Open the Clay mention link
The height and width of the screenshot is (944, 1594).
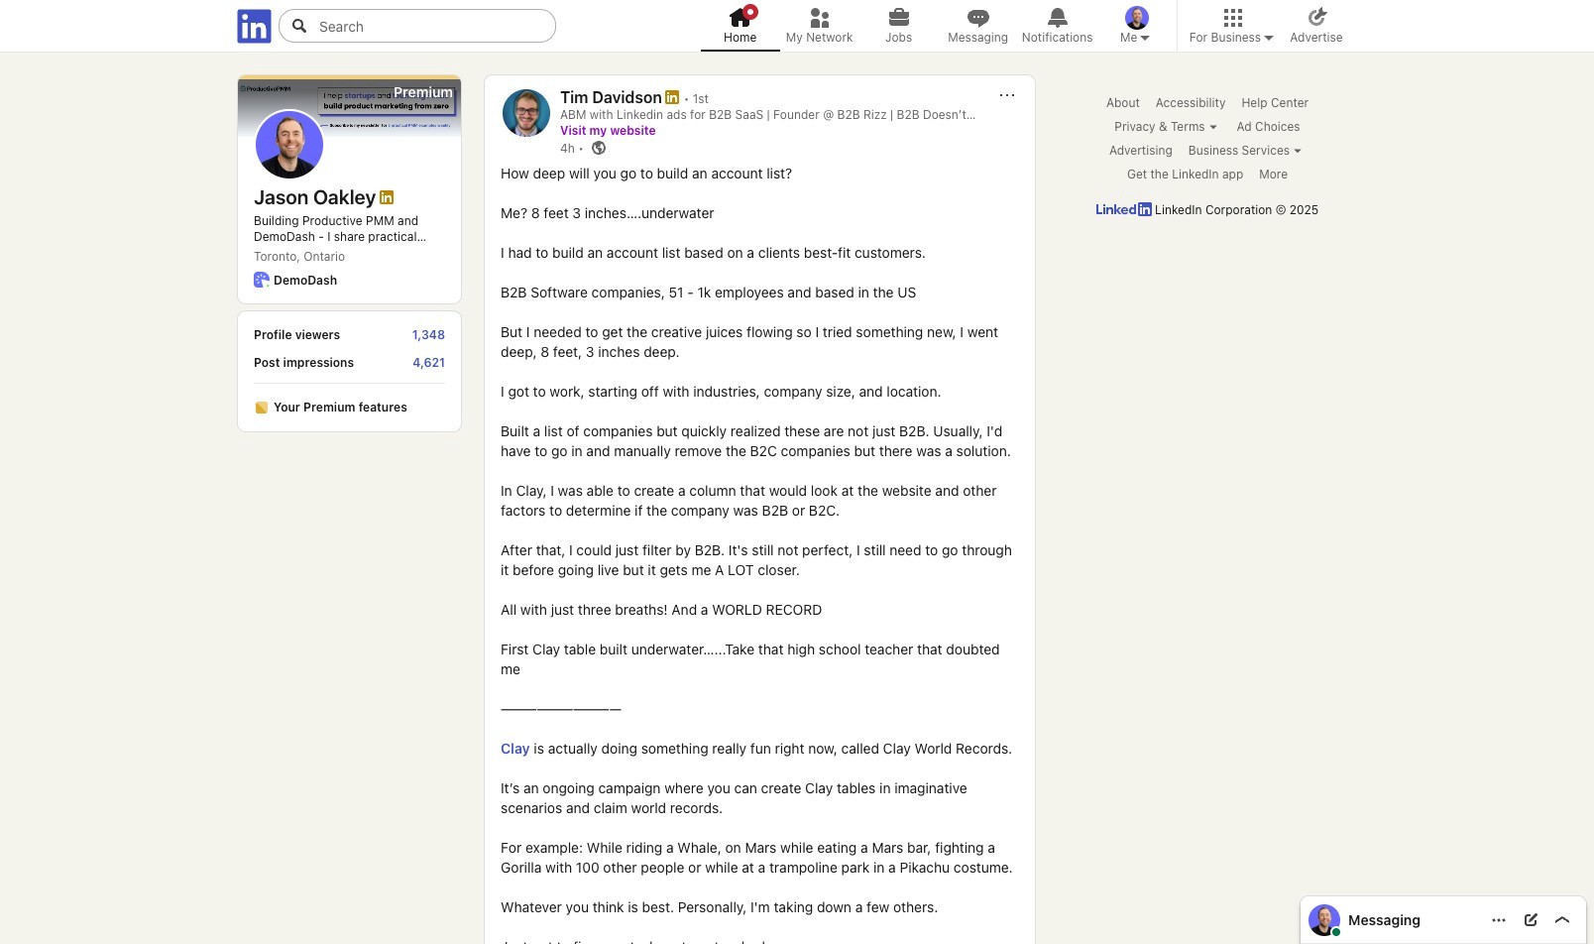coord(514,750)
